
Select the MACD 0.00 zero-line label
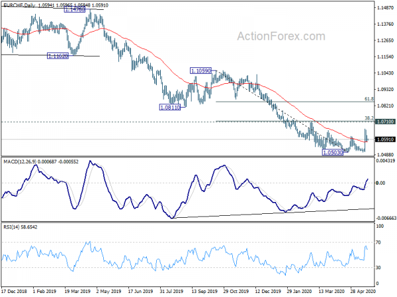tap(380, 183)
